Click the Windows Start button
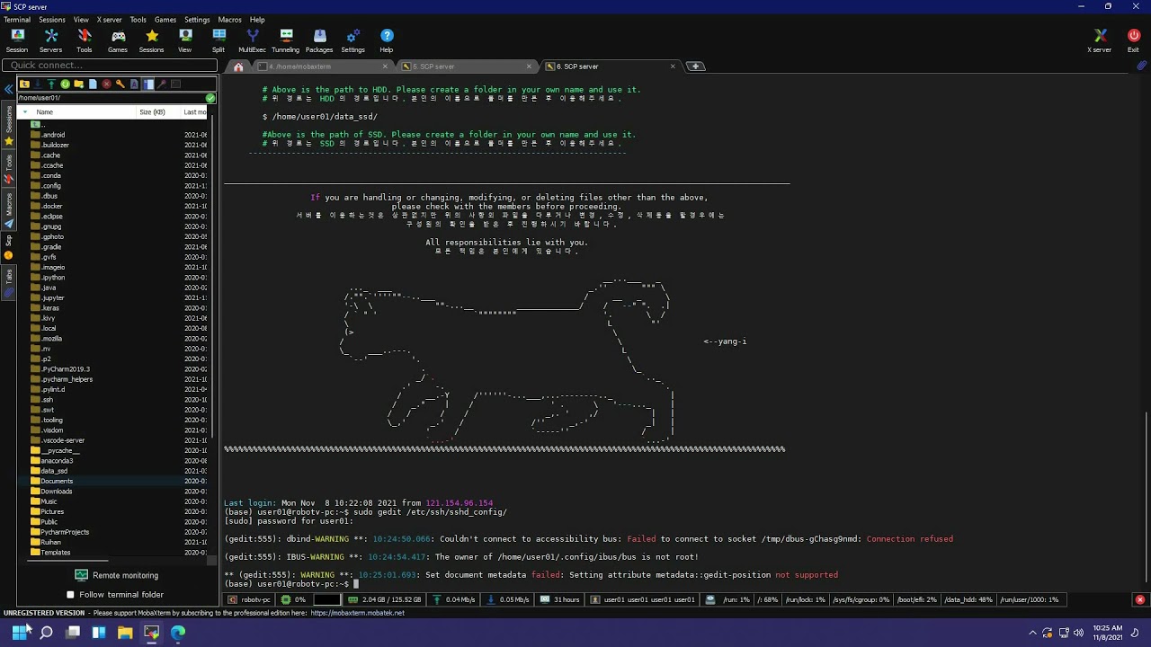 [19, 633]
